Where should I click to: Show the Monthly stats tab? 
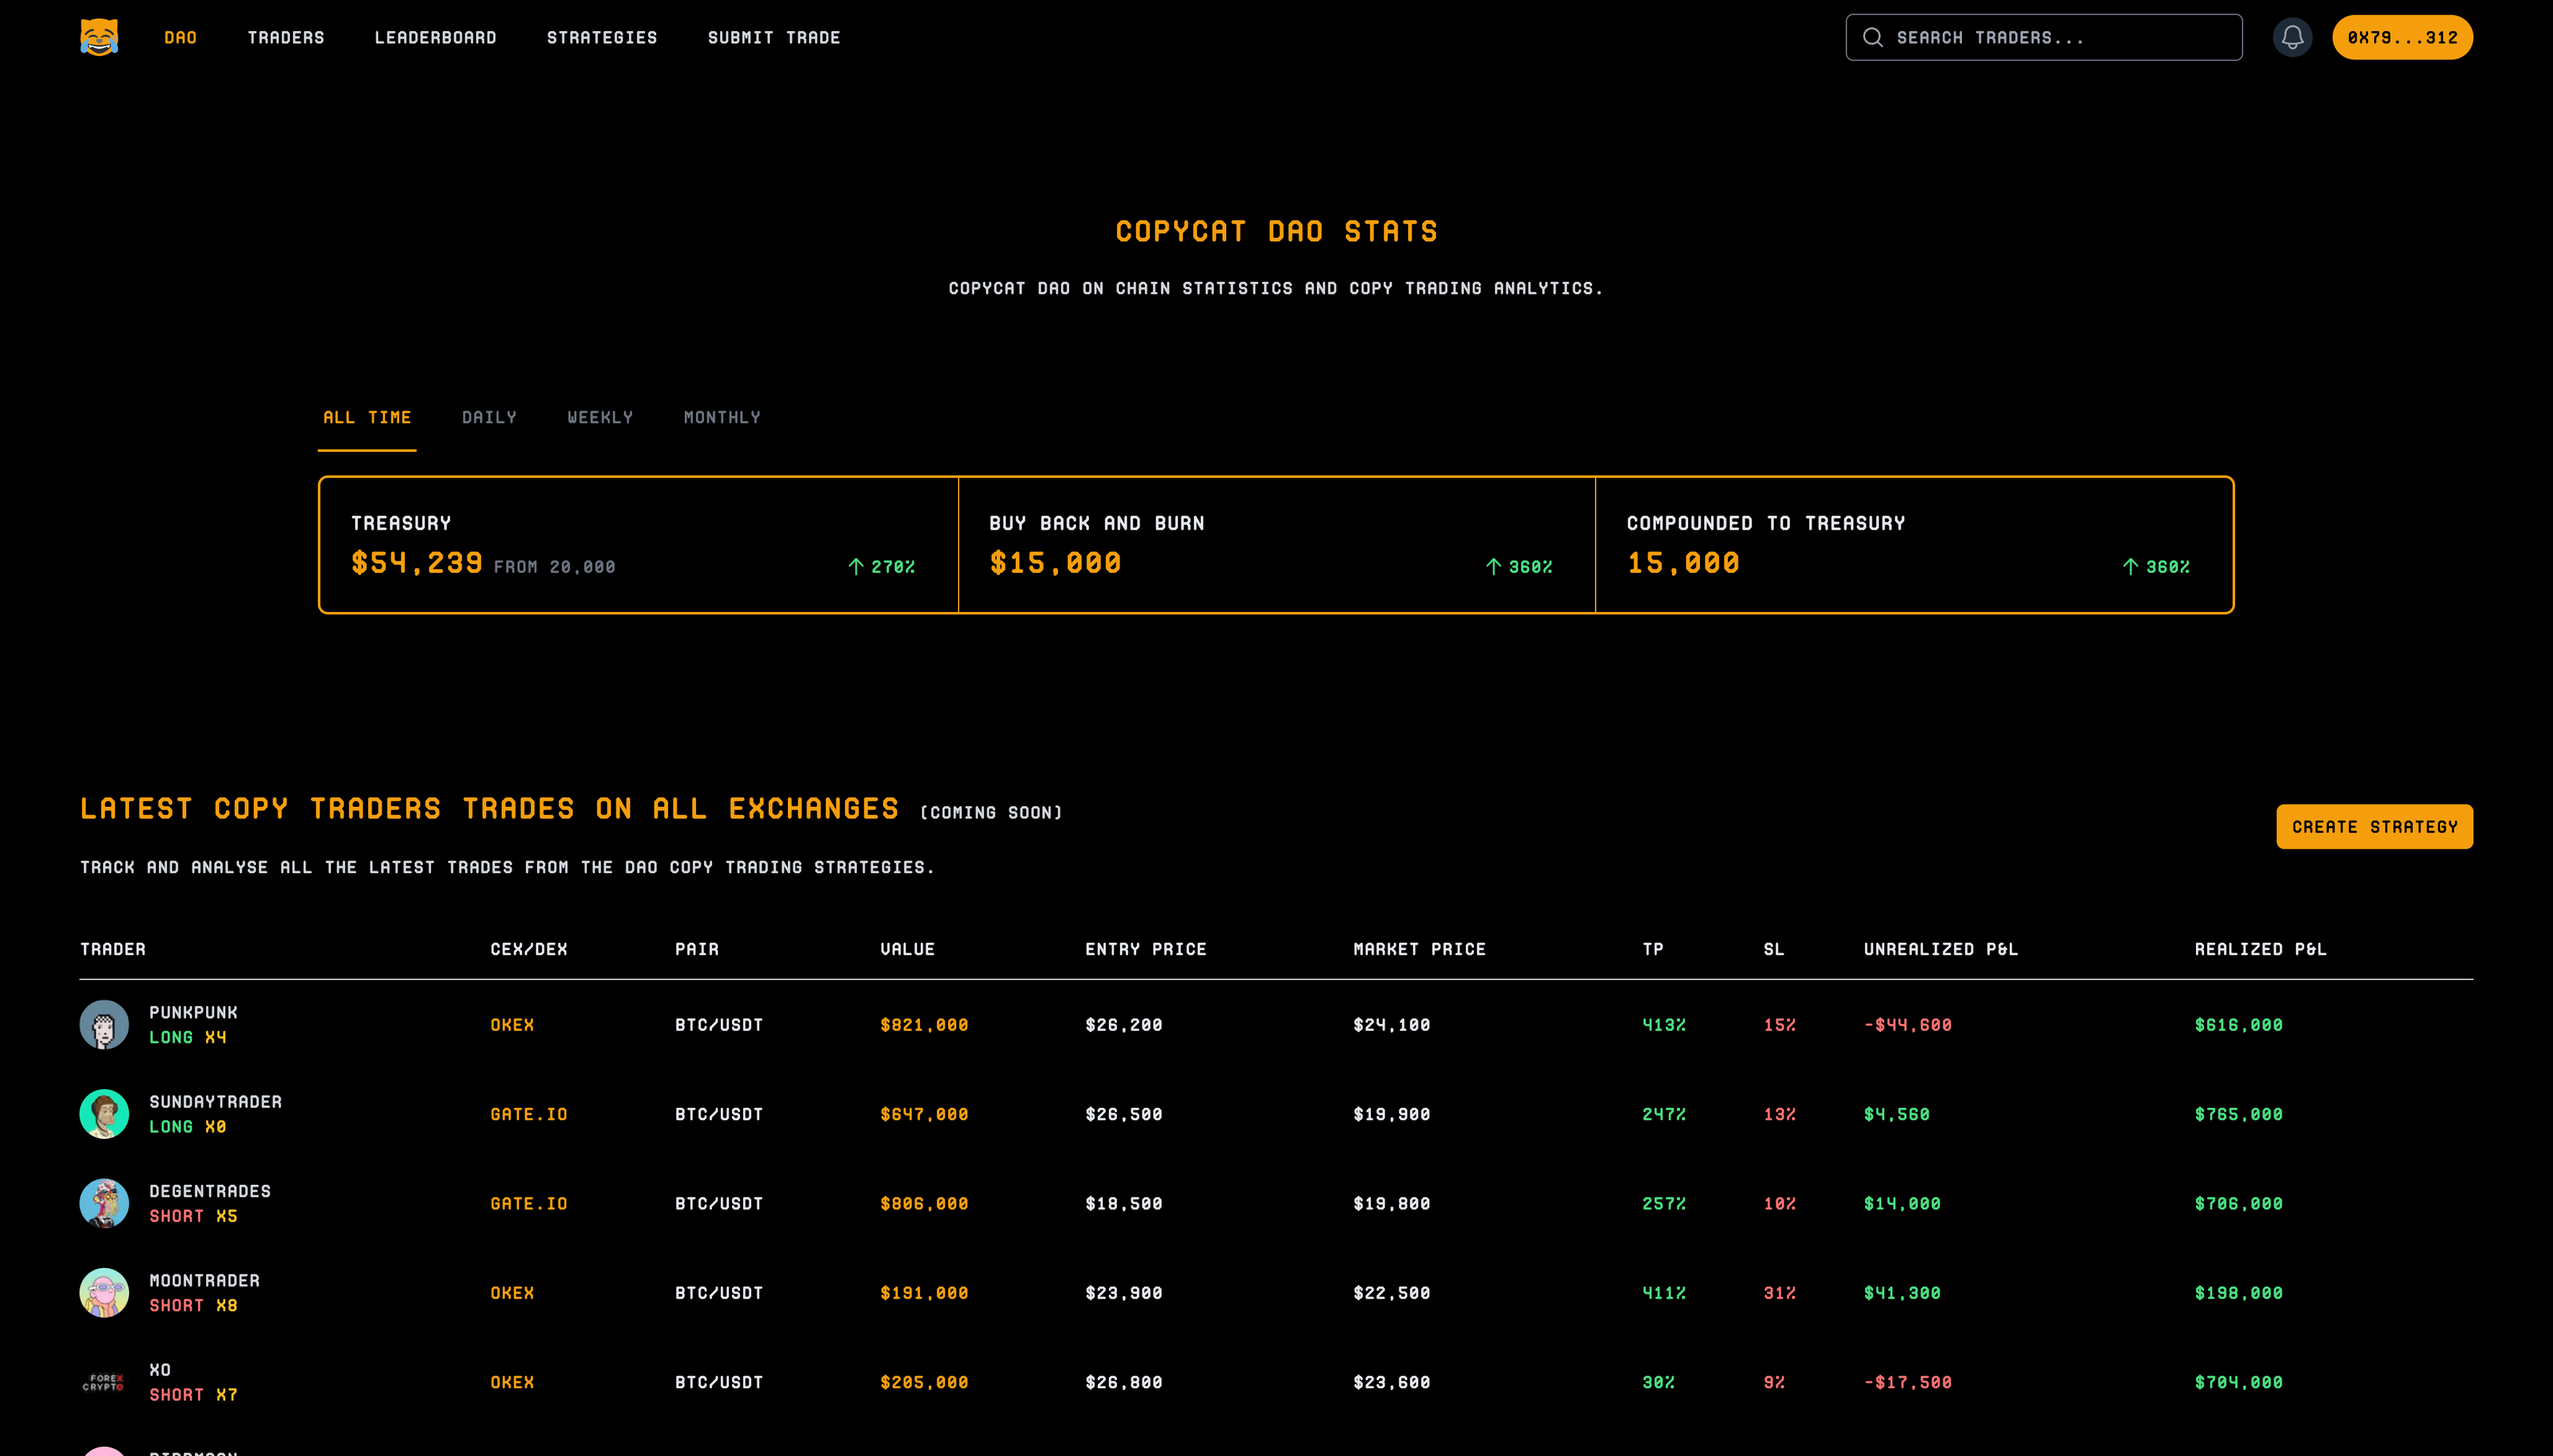click(721, 417)
